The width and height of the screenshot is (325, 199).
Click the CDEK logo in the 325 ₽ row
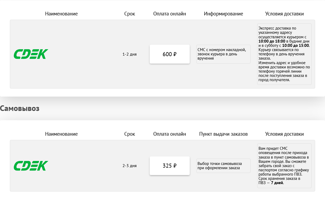[x=31, y=166]
